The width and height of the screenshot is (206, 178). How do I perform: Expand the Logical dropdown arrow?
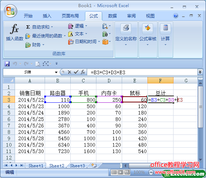[x=86, y=26]
